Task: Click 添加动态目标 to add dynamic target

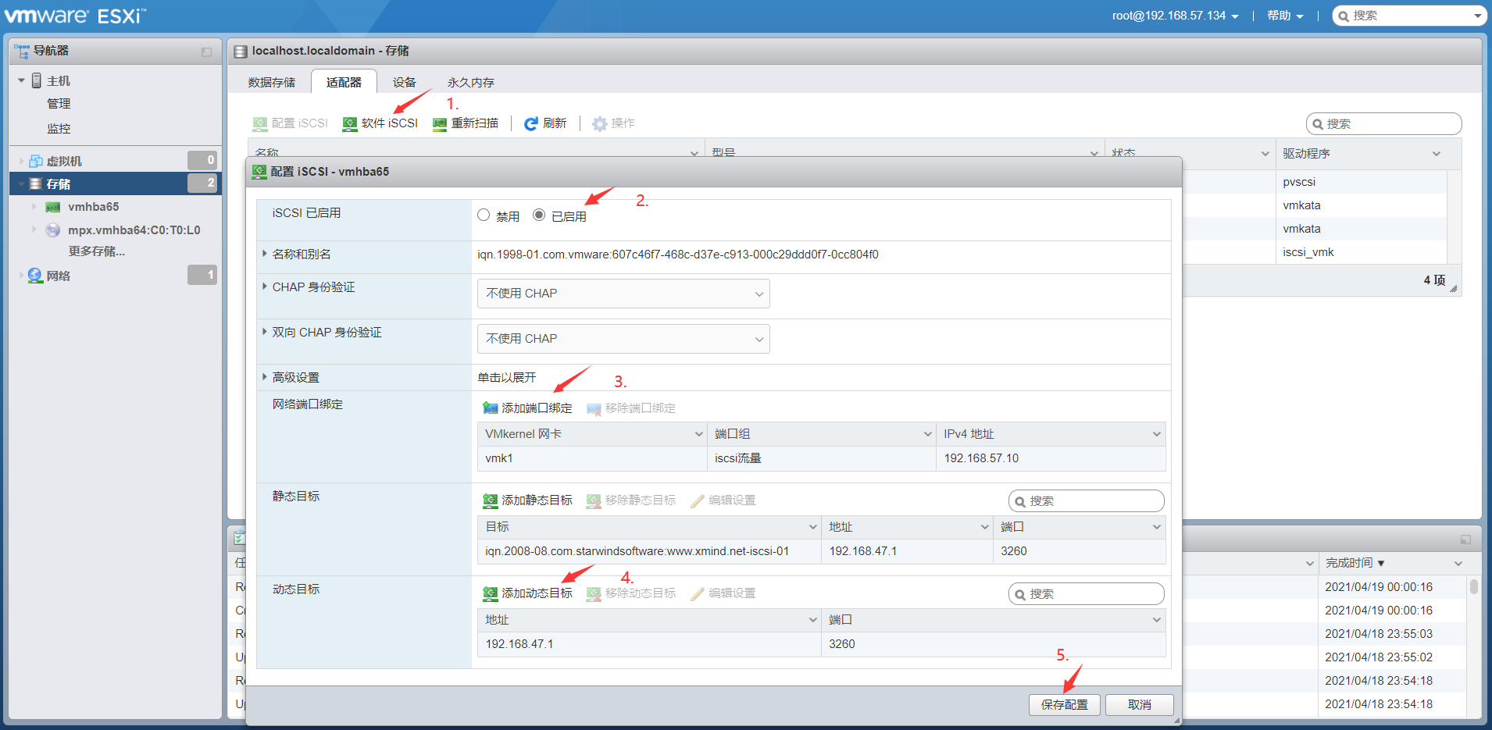Action: pos(530,593)
